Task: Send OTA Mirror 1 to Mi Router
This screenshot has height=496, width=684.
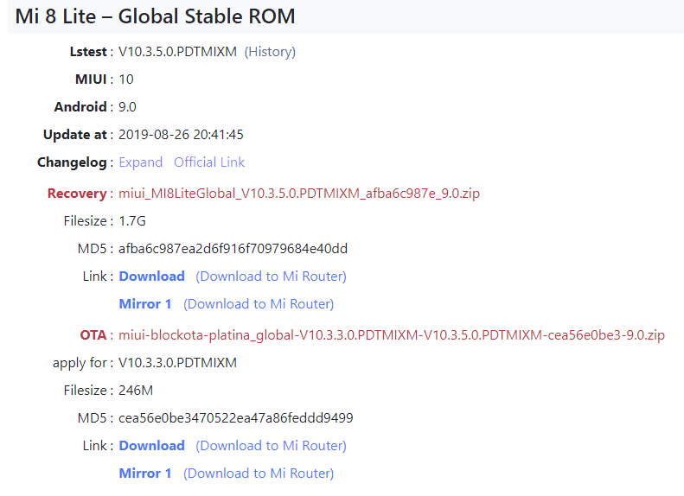Action: 259,474
